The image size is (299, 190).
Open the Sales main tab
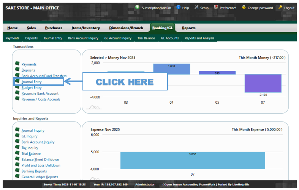click(31, 28)
